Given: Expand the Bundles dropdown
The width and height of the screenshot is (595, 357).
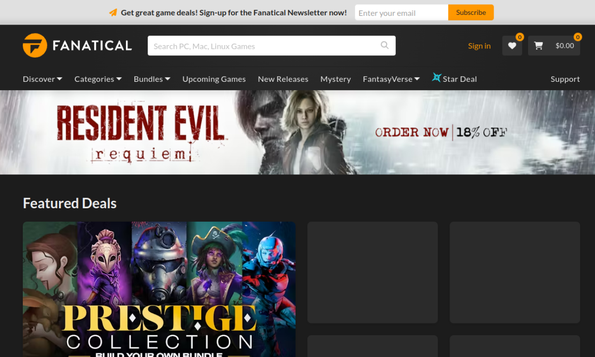Looking at the screenshot, I should click(x=152, y=79).
